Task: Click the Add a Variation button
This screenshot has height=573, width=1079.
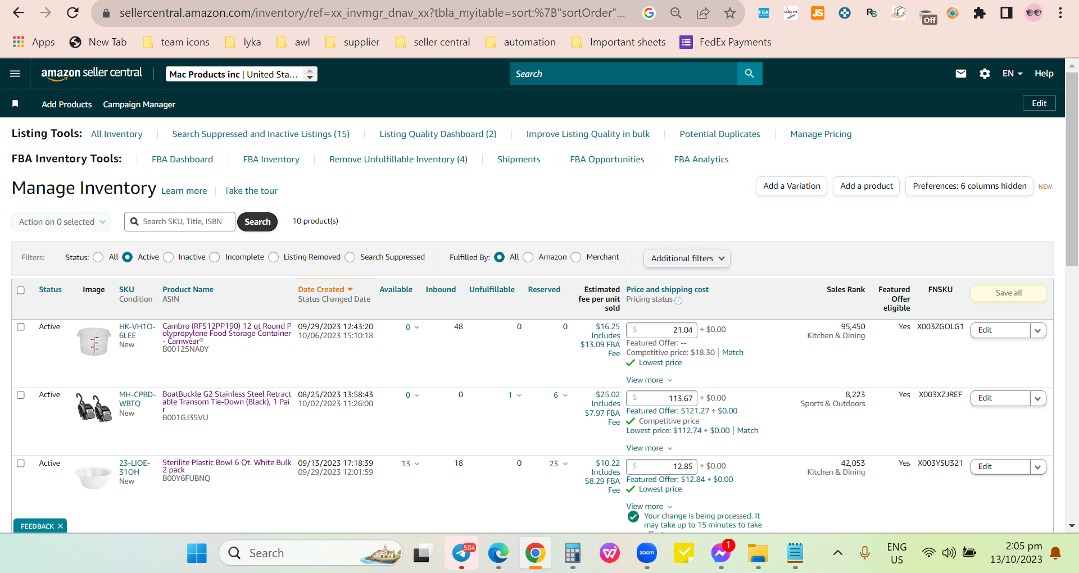Action: (791, 186)
